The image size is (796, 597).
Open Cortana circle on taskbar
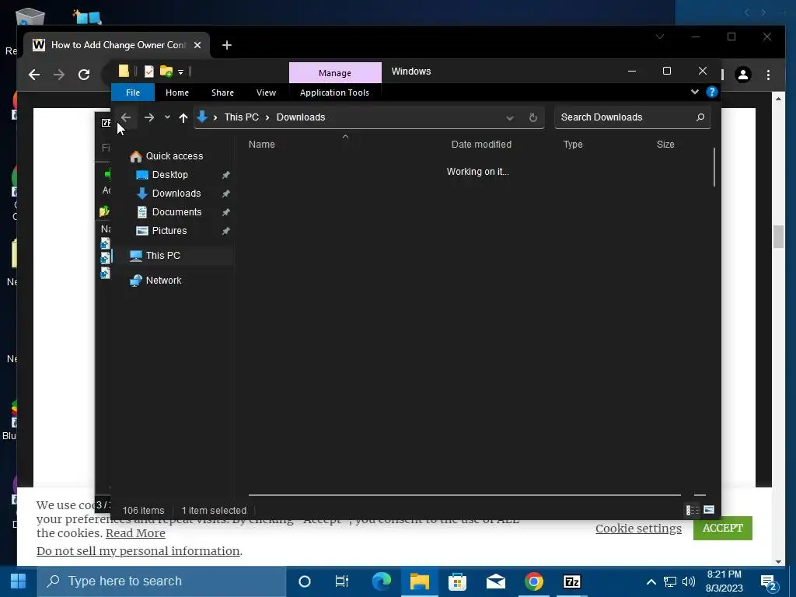[305, 581]
